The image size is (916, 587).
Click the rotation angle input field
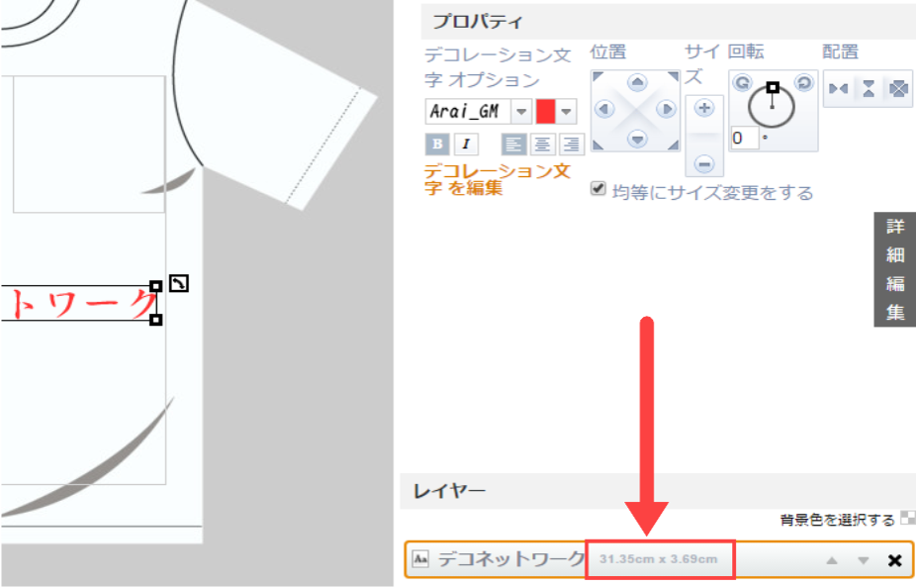coord(743,138)
